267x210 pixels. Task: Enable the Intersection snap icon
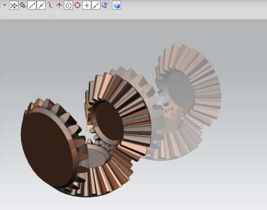point(59,5)
